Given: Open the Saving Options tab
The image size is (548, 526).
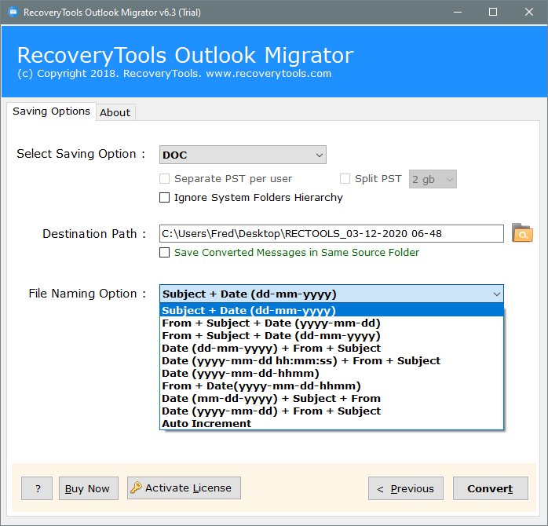Looking at the screenshot, I should coord(51,111).
